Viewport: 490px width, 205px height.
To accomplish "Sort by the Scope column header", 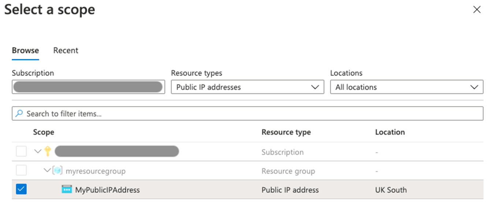I will pyautogui.click(x=44, y=132).
